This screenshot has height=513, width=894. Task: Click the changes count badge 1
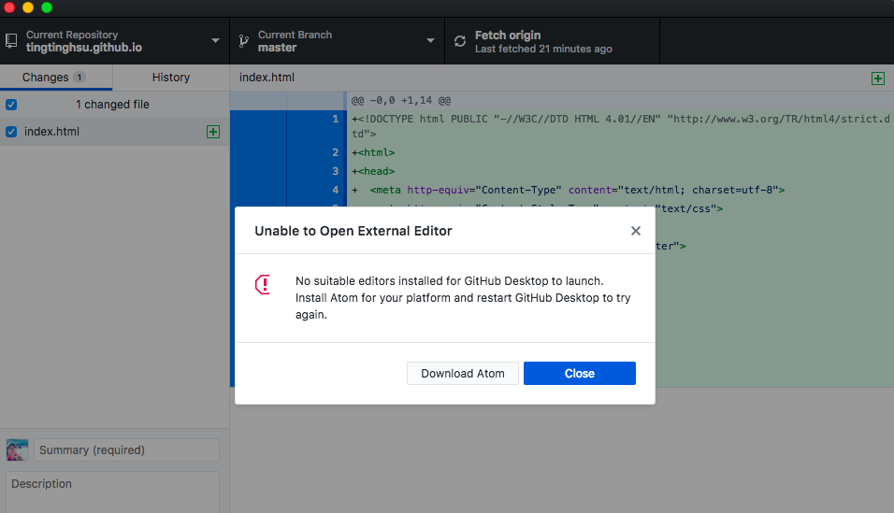[79, 77]
